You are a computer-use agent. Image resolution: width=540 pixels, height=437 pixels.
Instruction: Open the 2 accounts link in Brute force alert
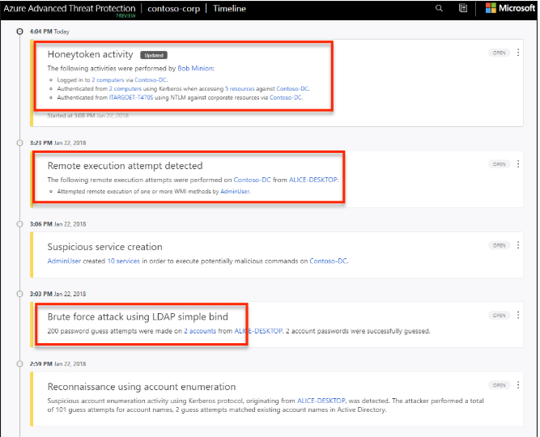200,331
